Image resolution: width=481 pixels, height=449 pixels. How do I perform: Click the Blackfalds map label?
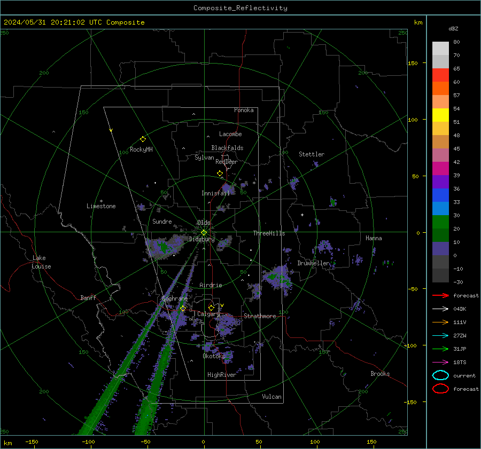click(x=227, y=148)
